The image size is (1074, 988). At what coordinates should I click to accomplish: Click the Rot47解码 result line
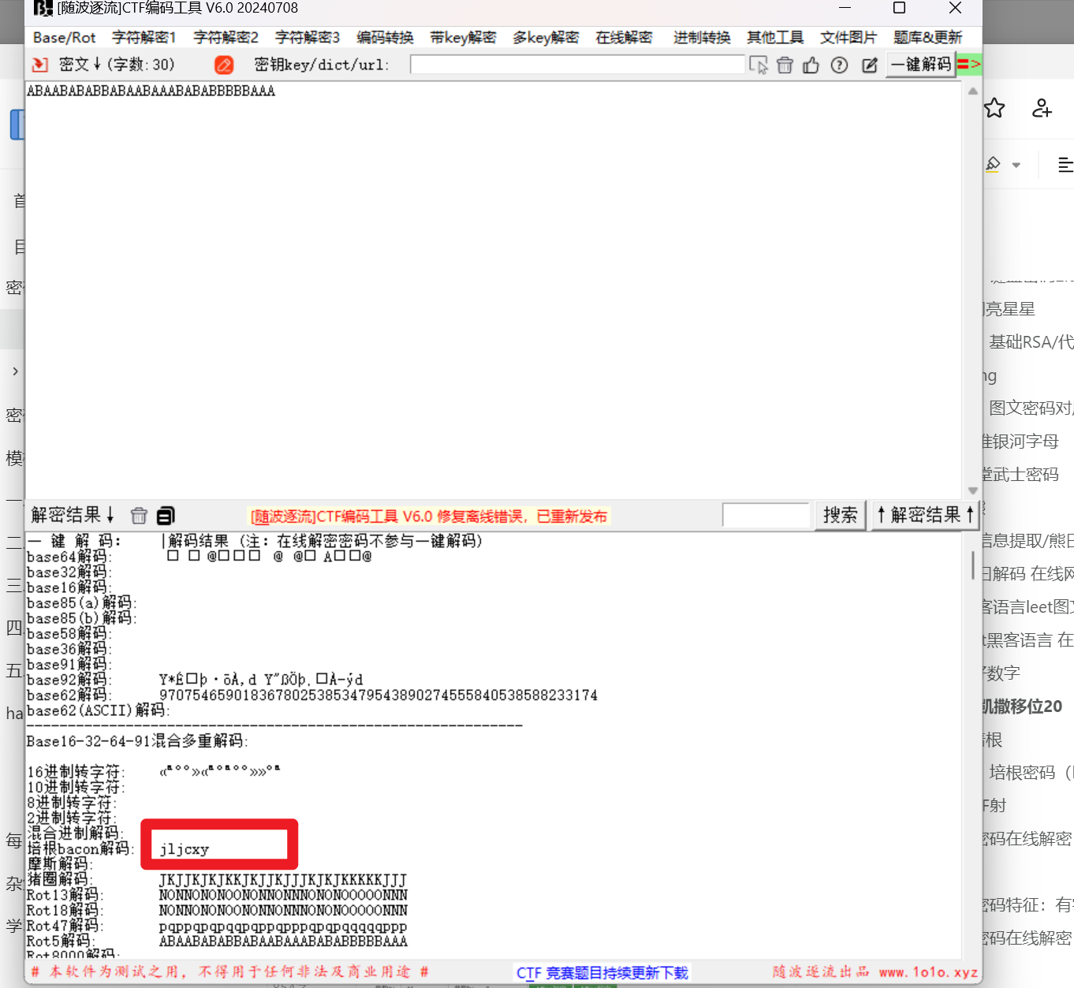click(x=283, y=926)
